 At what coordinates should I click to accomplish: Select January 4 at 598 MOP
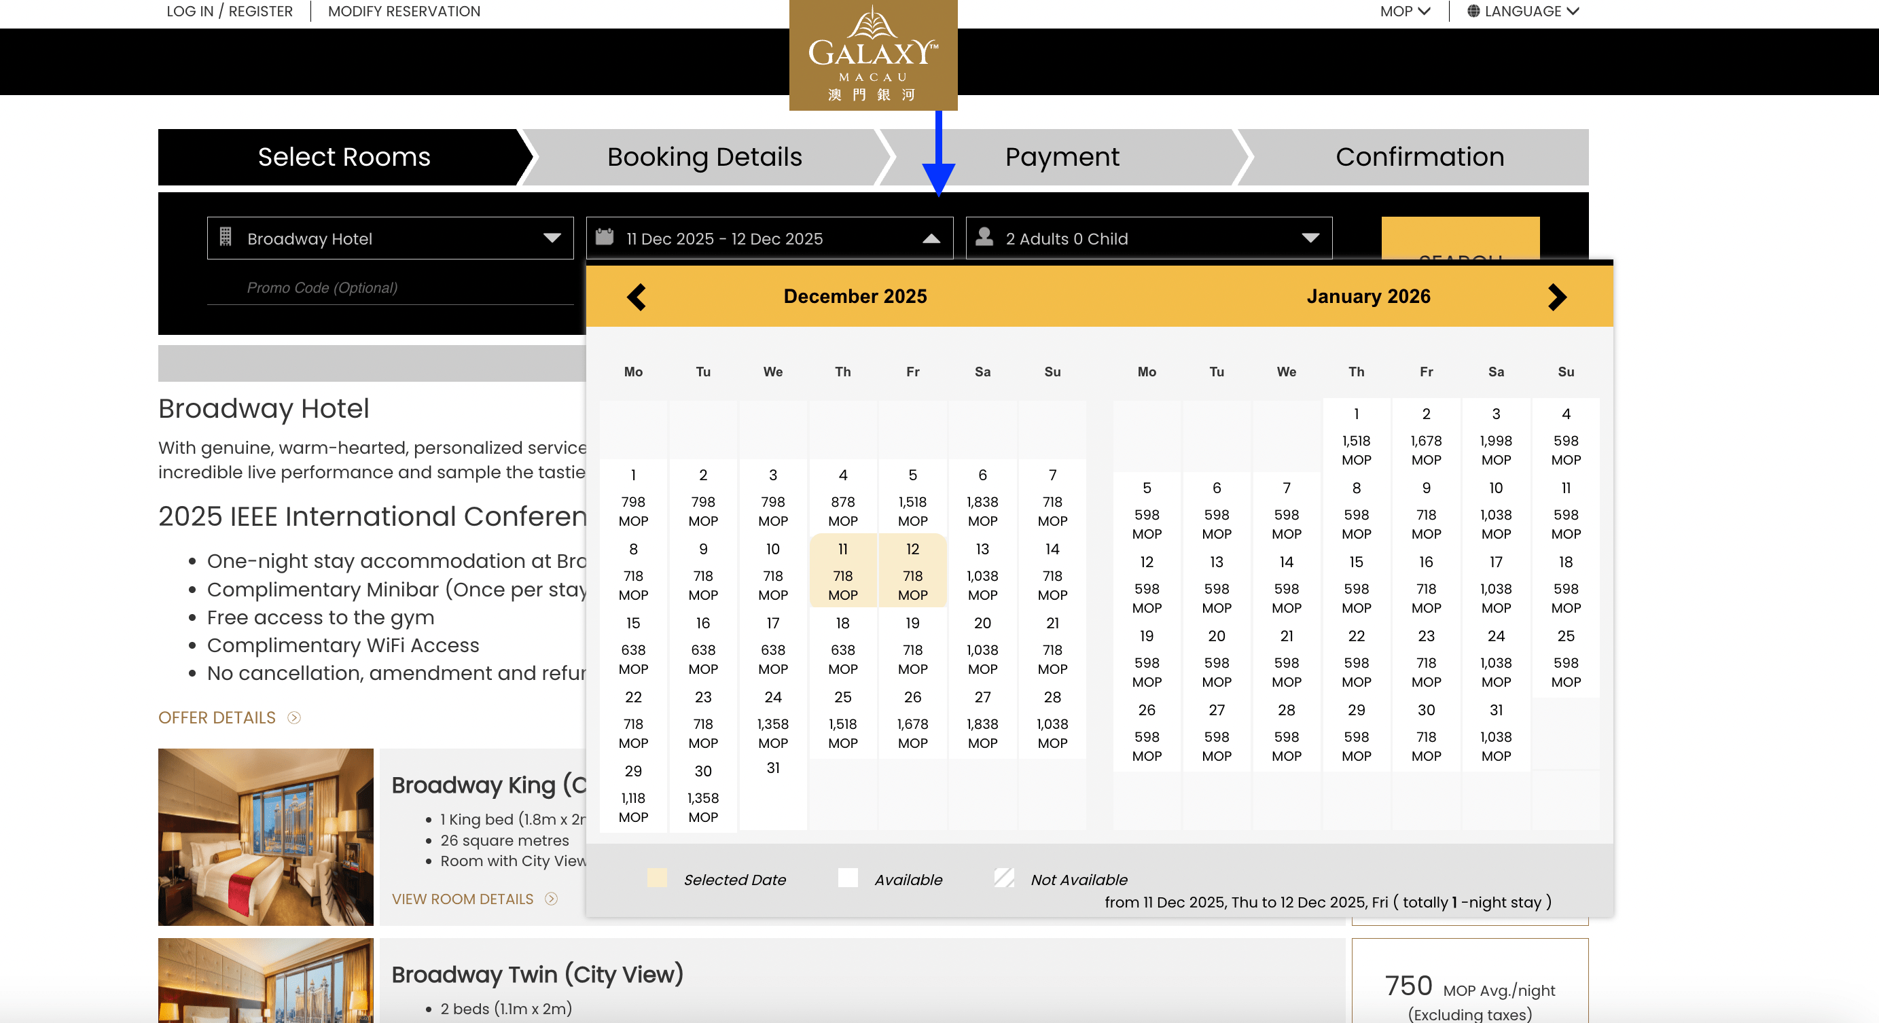(x=1565, y=435)
